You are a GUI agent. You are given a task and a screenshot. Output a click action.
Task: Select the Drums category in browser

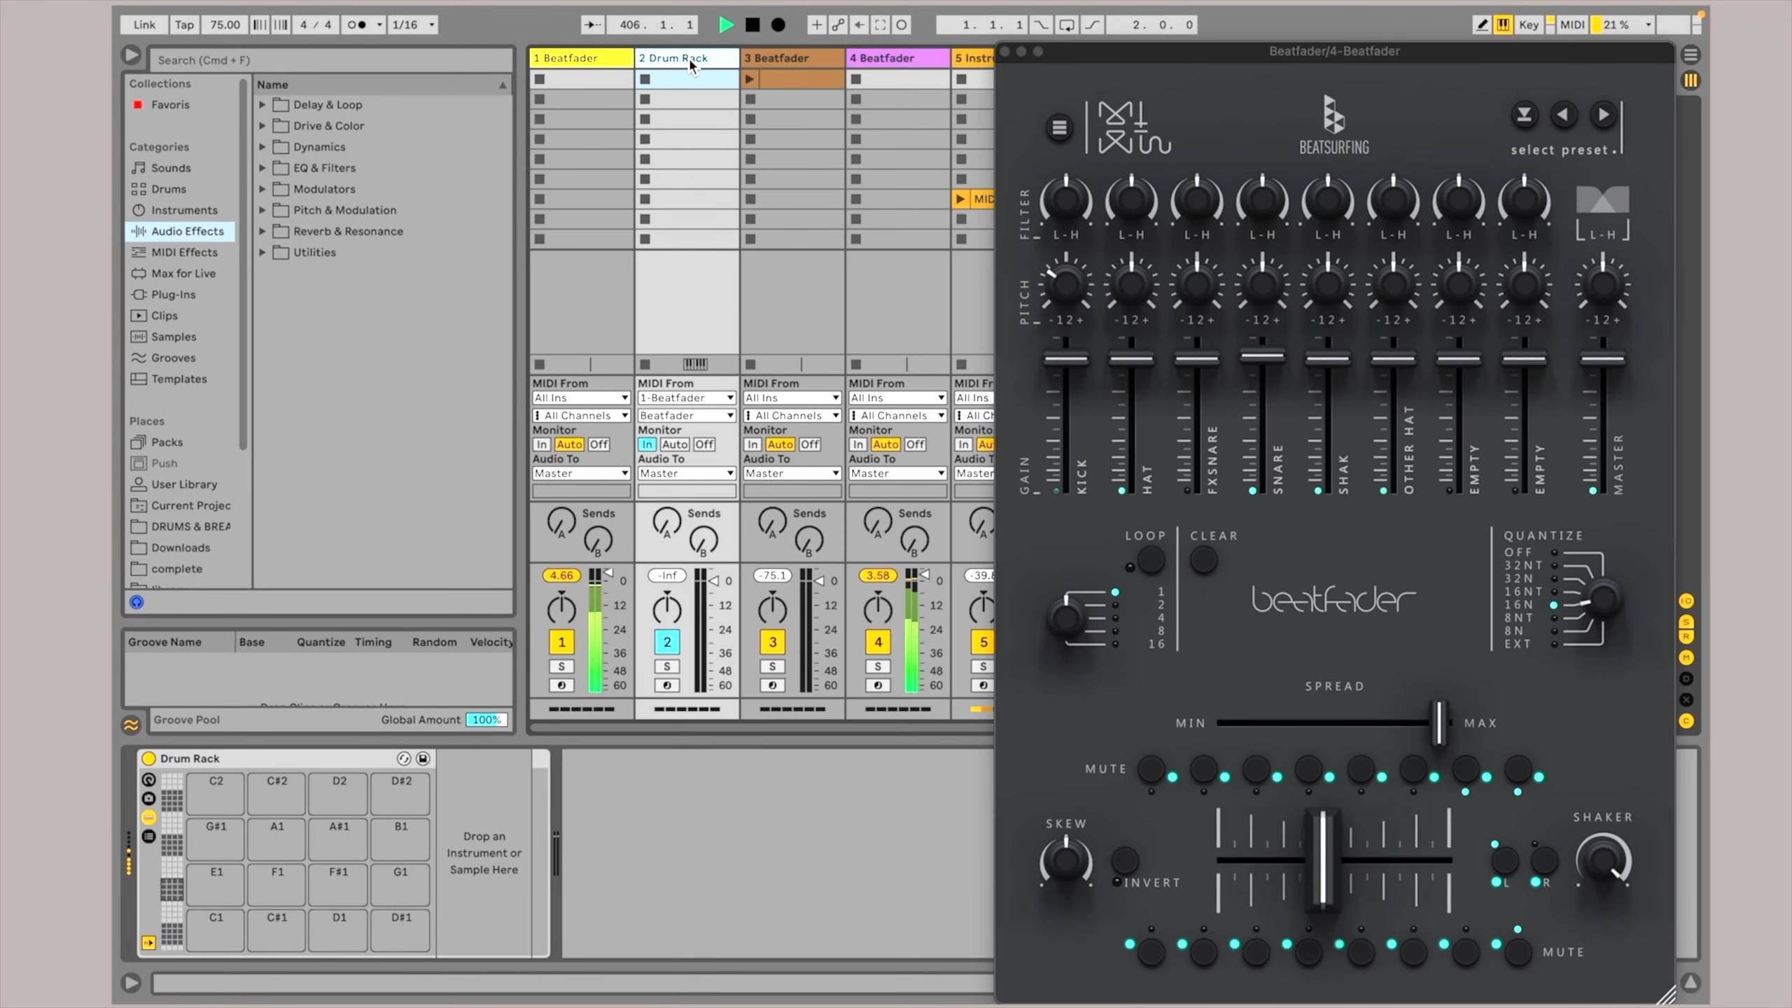[x=169, y=189]
